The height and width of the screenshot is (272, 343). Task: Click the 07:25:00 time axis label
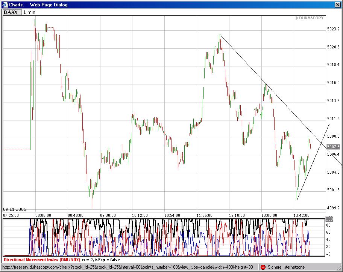[x=11, y=215]
